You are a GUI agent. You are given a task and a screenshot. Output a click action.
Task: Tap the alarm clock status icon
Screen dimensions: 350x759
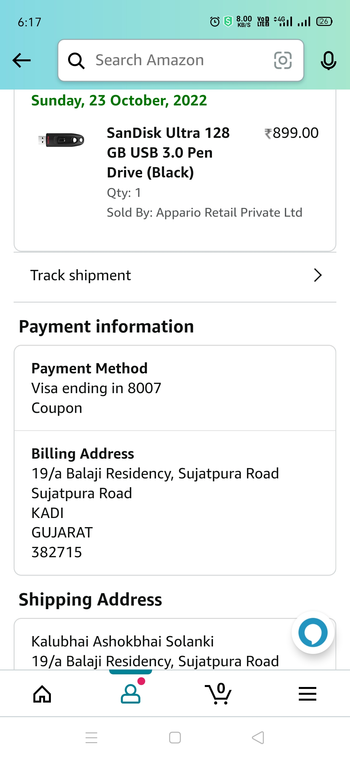tap(215, 22)
